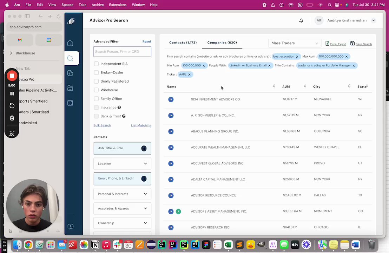Open the notifications bell icon
The image size is (389, 253).
pos(301,21)
